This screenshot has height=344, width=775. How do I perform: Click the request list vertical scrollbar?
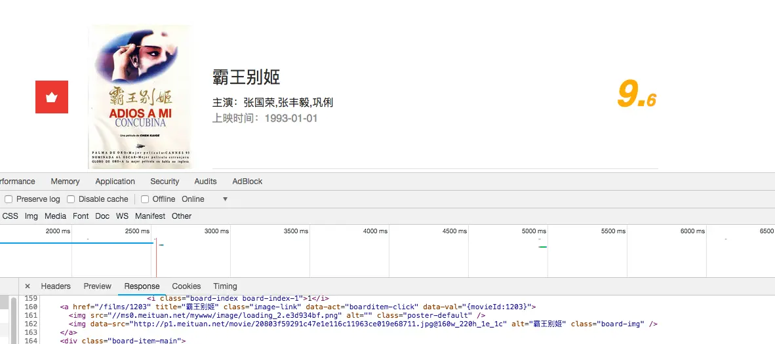point(14,320)
